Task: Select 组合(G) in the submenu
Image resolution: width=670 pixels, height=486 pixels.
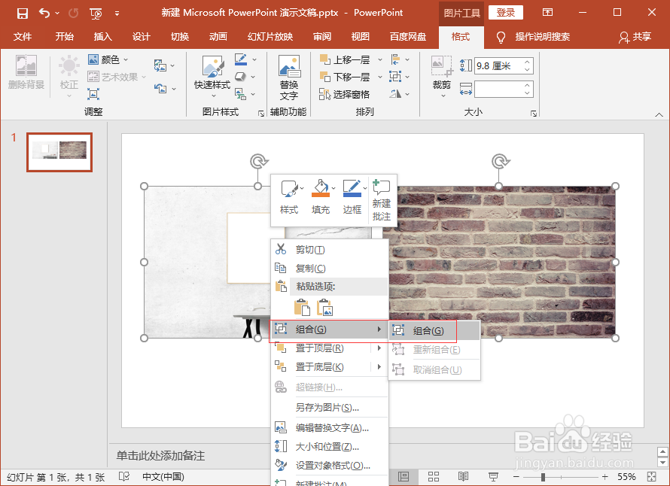Action: (x=434, y=330)
